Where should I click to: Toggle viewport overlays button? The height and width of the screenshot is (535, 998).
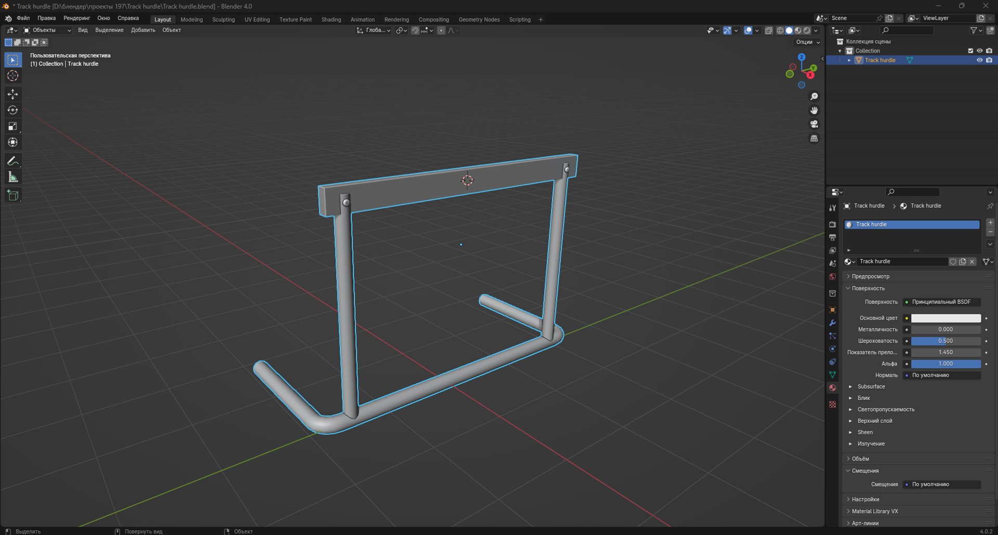748,31
